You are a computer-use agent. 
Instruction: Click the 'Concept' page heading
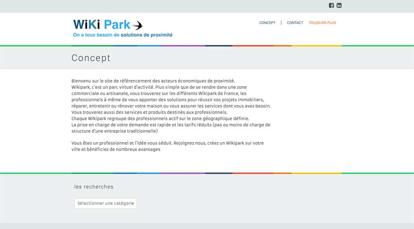tap(91, 58)
